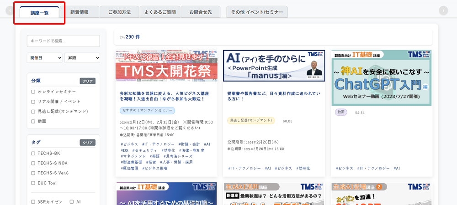Check the EUC Tool tag checkbox

pyautogui.click(x=33, y=183)
